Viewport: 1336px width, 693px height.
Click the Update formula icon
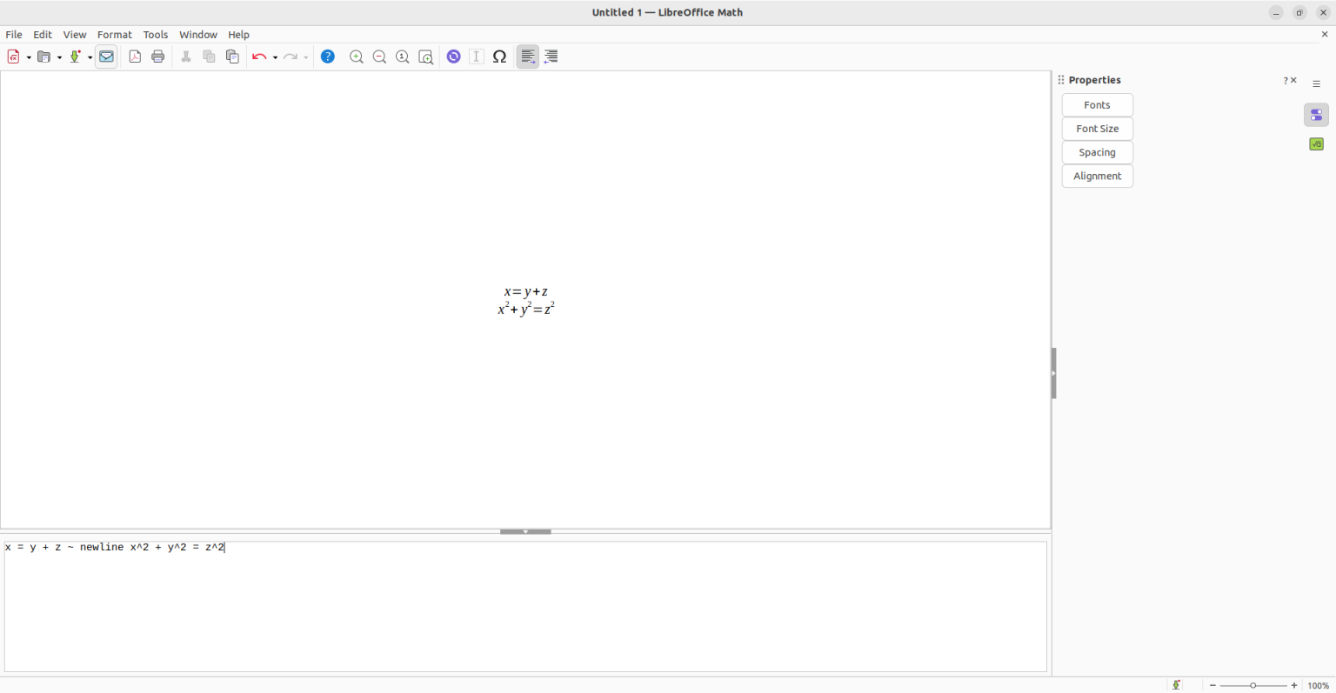point(453,57)
